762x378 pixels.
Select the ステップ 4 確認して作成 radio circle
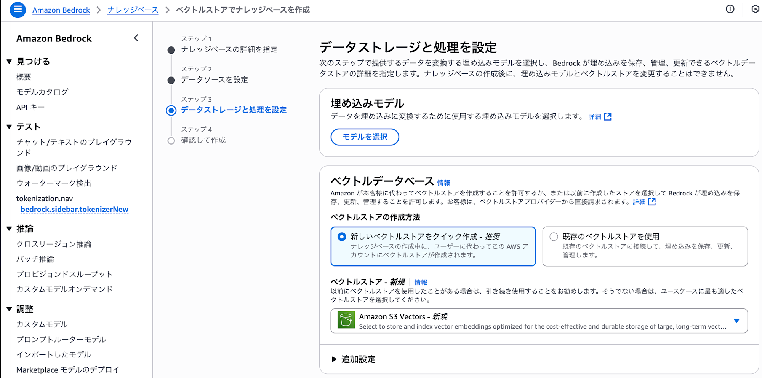(x=171, y=140)
